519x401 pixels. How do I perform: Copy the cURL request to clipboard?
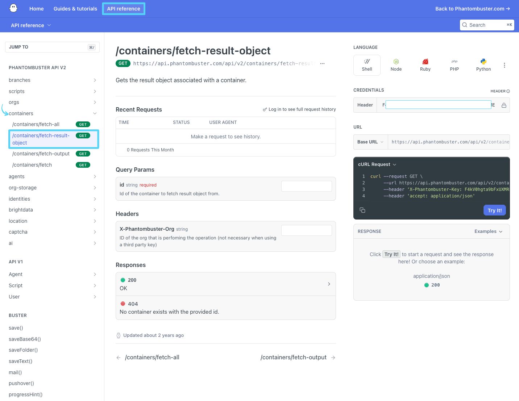362,210
